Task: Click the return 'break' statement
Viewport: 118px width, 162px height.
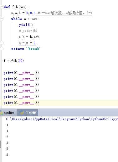Action: (x=26, y=49)
